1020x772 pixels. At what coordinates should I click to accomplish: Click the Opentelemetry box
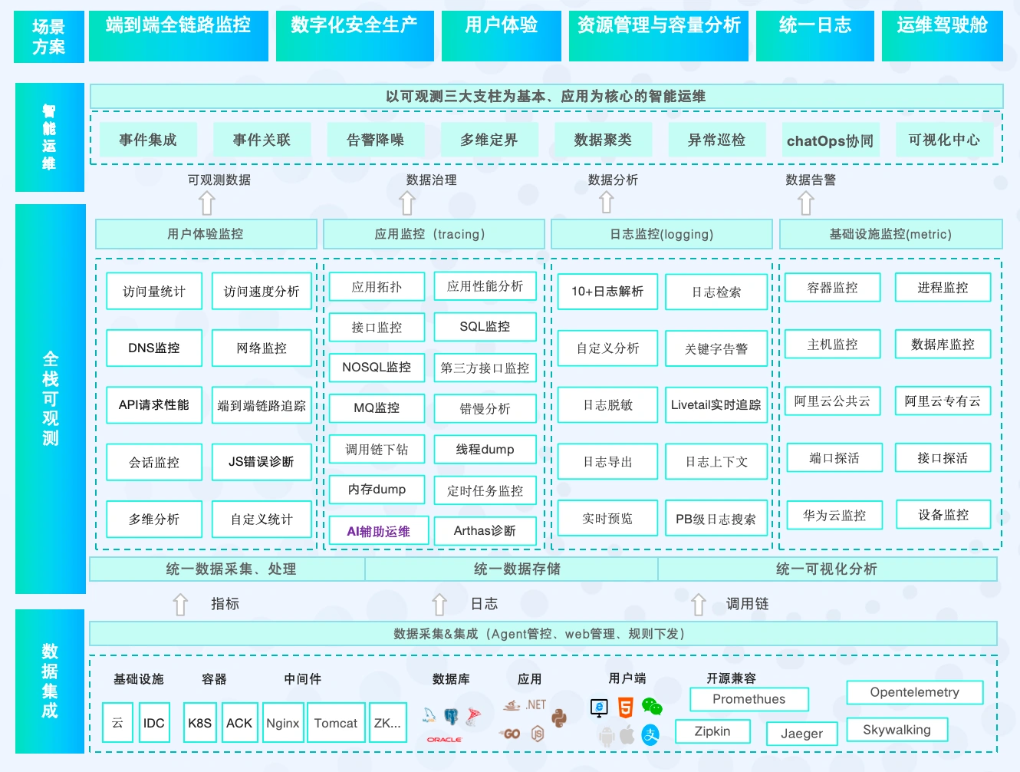(915, 692)
